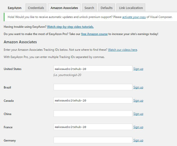Open Watch step-by-step video tutorials link
The height and width of the screenshot is (146, 177).
click(70, 27)
